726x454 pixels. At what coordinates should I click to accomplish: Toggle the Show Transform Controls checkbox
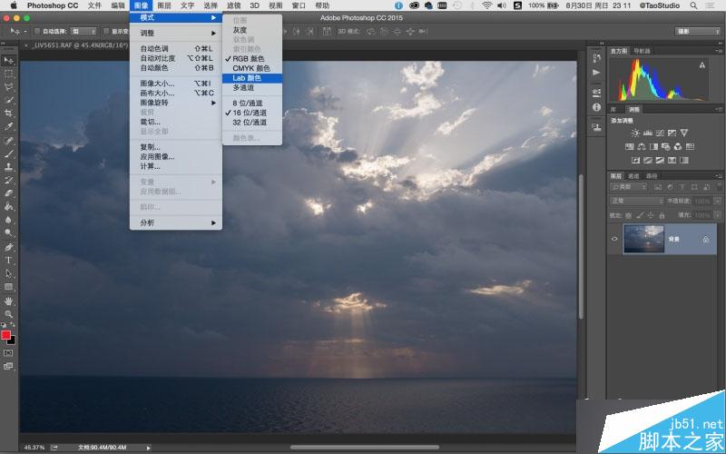coord(106,32)
